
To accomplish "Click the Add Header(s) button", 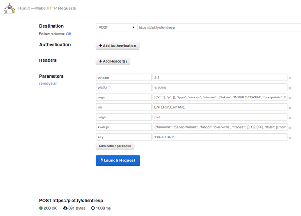I will (x=113, y=61).
